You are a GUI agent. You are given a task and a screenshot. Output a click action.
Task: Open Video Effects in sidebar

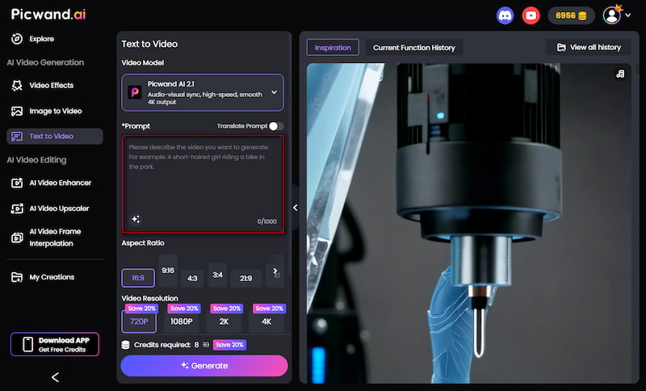51,86
